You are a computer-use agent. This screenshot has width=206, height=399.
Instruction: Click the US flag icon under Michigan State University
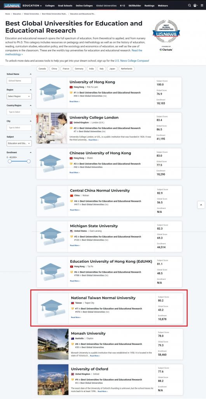point(72,231)
